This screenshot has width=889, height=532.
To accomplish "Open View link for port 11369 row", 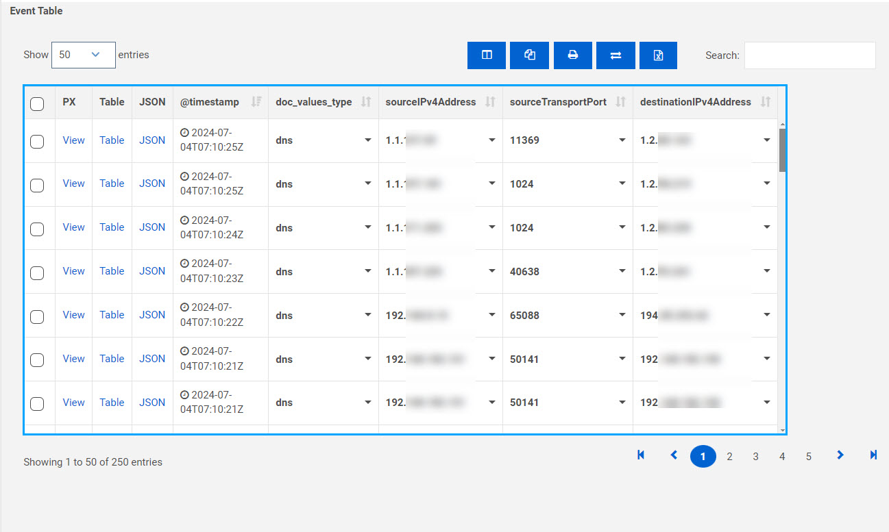I will tap(74, 140).
